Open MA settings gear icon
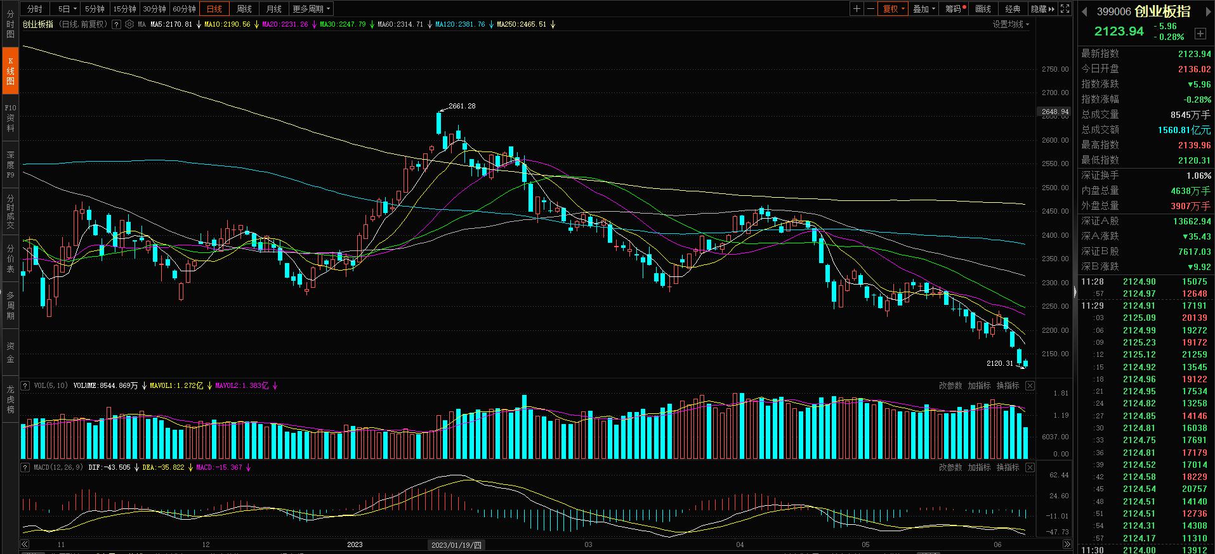Image resolution: width=1215 pixels, height=554 pixels. tap(129, 25)
